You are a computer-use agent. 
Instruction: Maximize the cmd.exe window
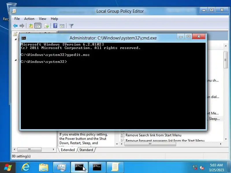pos(189,37)
